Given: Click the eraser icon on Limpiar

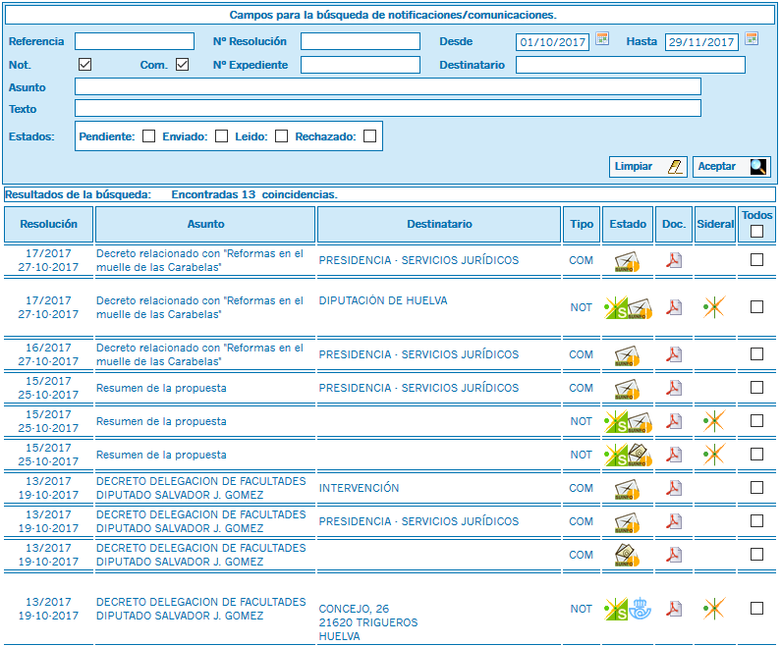Looking at the screenshot, I should tap(676, 167).
